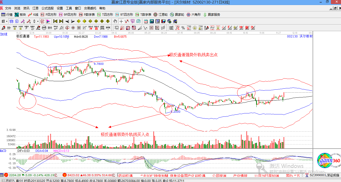
Task: Open the 公式选股 menu
Action: tap(47, 8)
